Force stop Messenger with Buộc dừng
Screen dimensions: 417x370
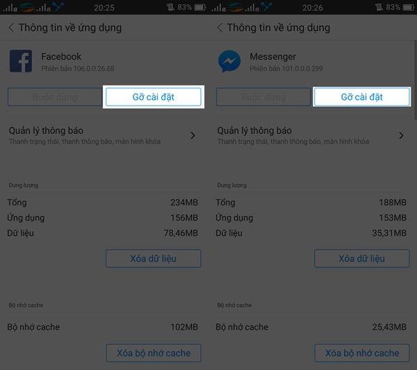point(263,97)
